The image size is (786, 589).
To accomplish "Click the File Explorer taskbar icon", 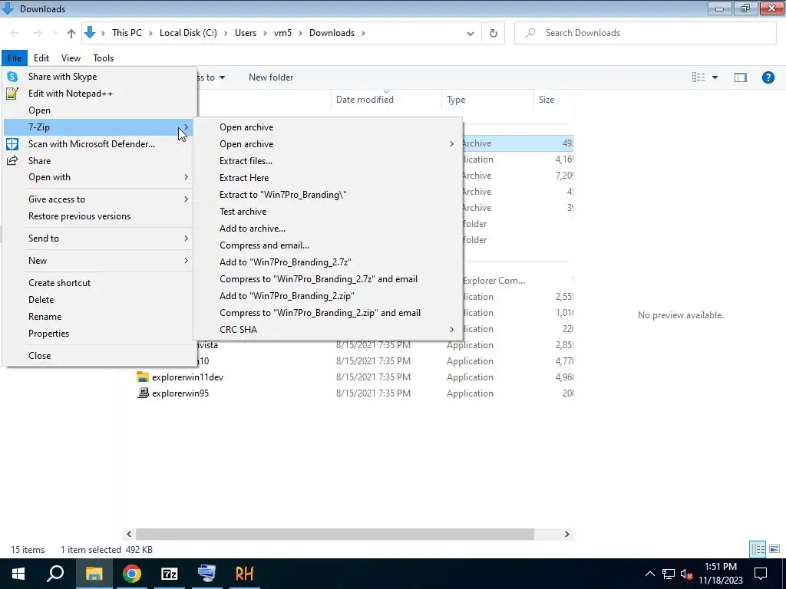I will point(94,574).
